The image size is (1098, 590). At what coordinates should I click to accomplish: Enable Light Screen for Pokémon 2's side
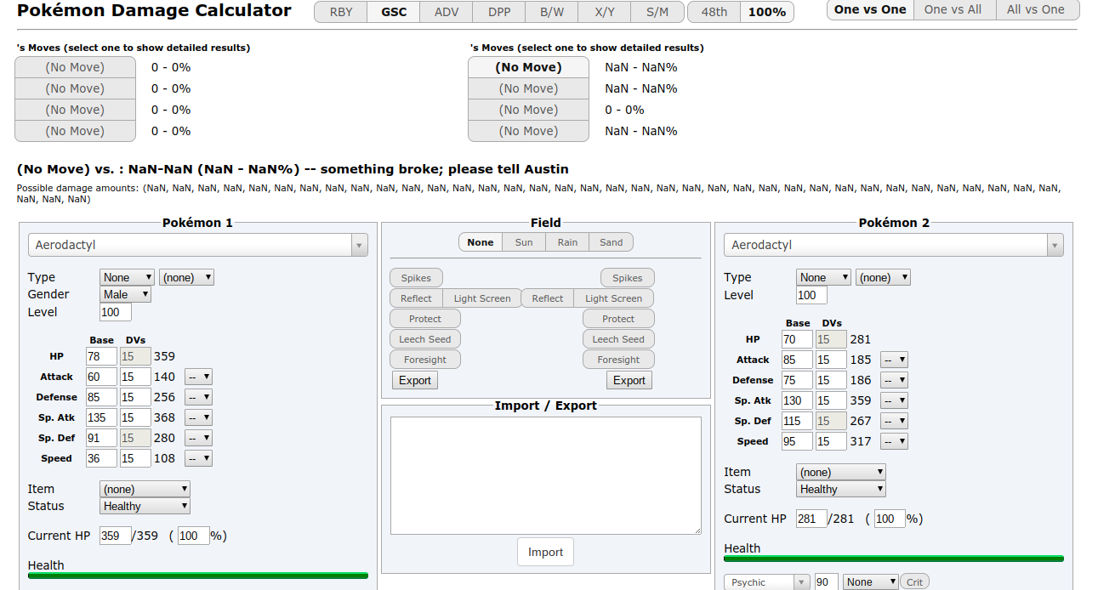(x=614, y=298)
